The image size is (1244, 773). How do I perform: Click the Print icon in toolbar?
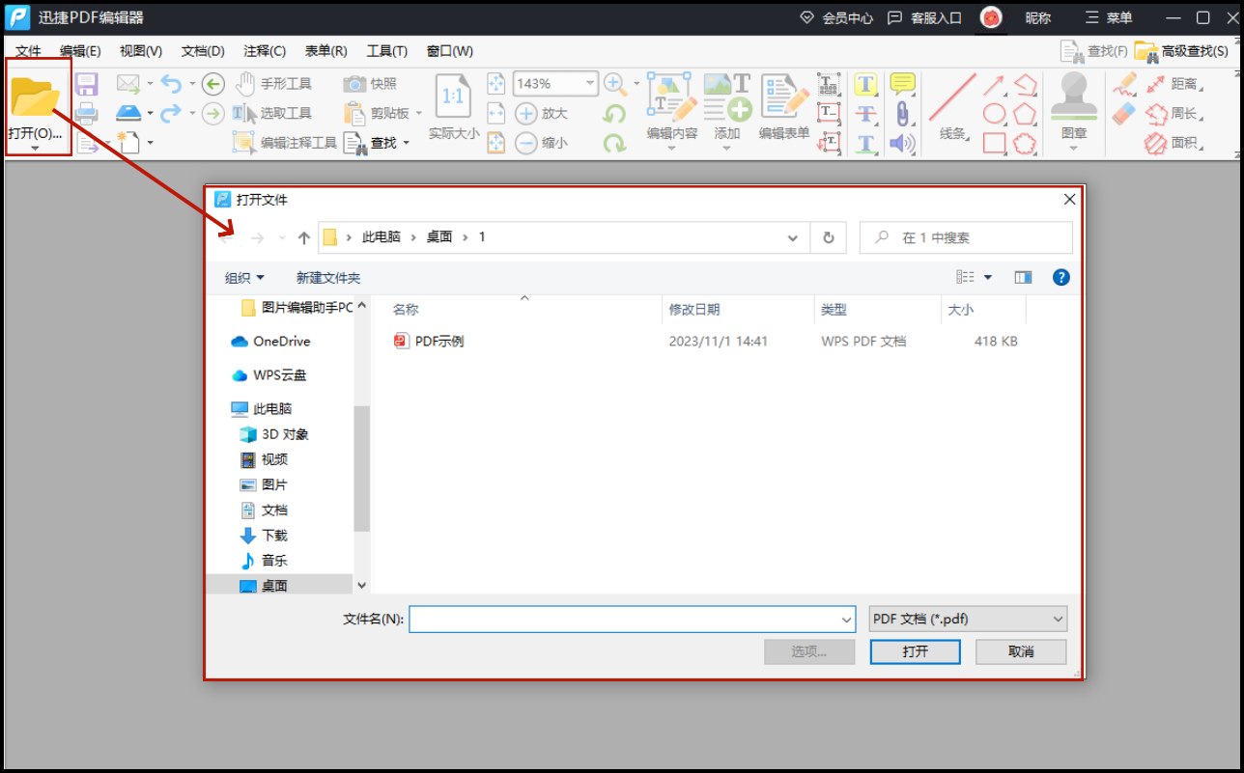pos(87,113)
